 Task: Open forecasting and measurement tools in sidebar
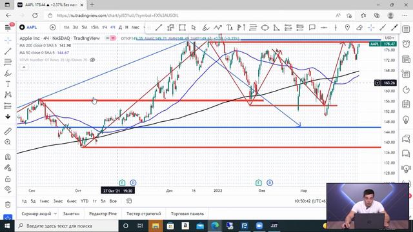[x=8, y=106]
